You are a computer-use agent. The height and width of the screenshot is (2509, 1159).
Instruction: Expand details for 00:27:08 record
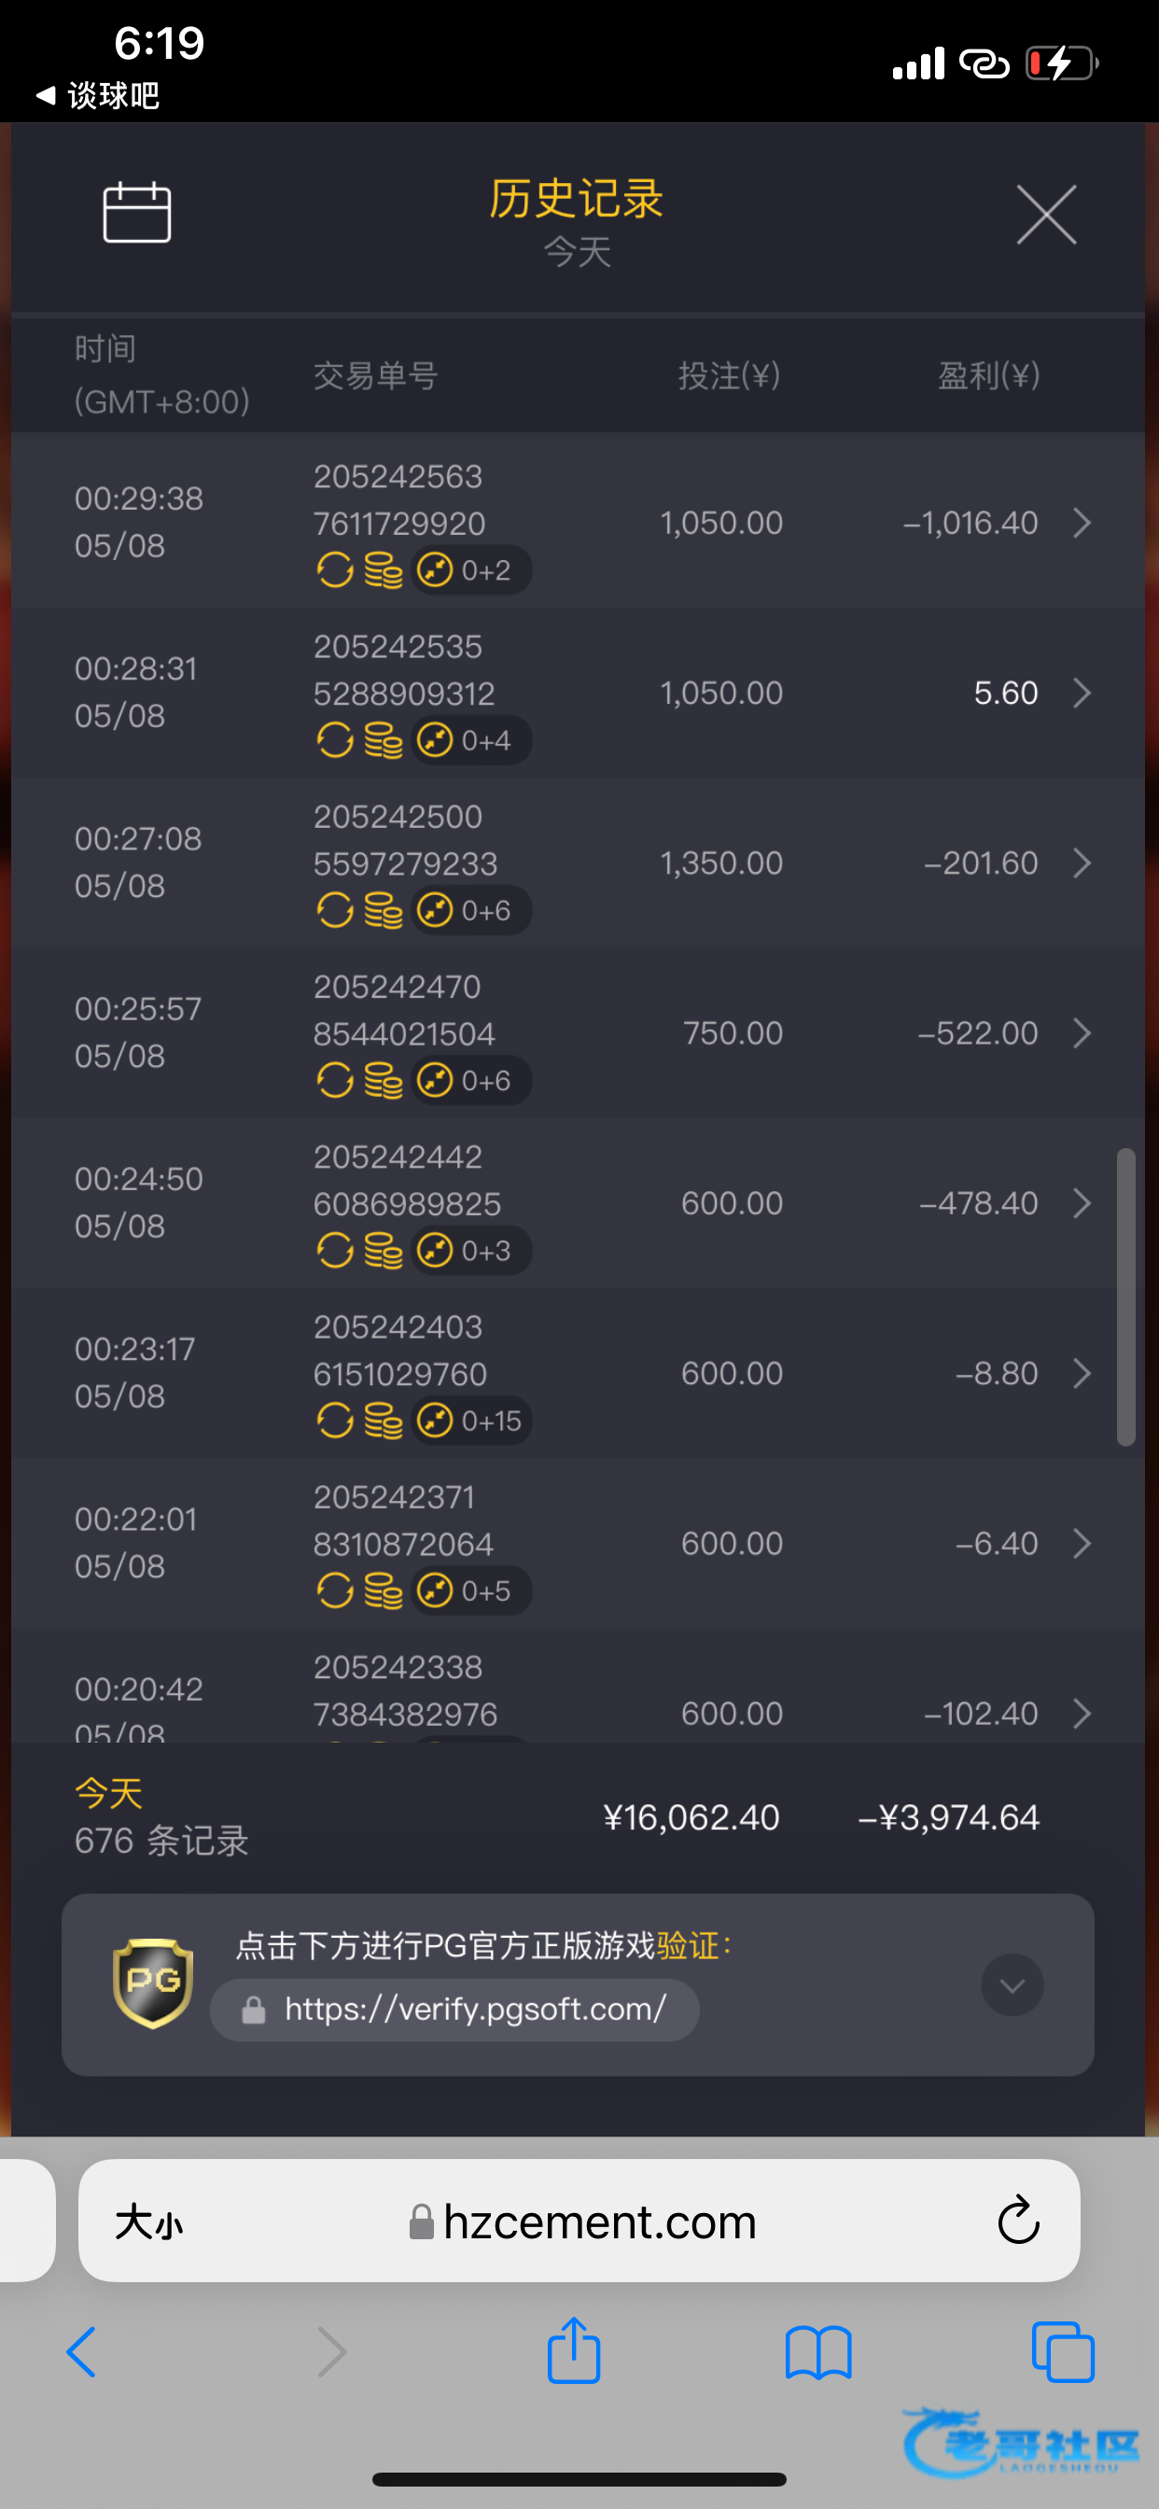(x=1082, y=863)
